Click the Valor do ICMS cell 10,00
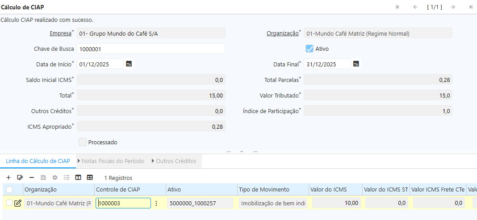 click(336, 203)
